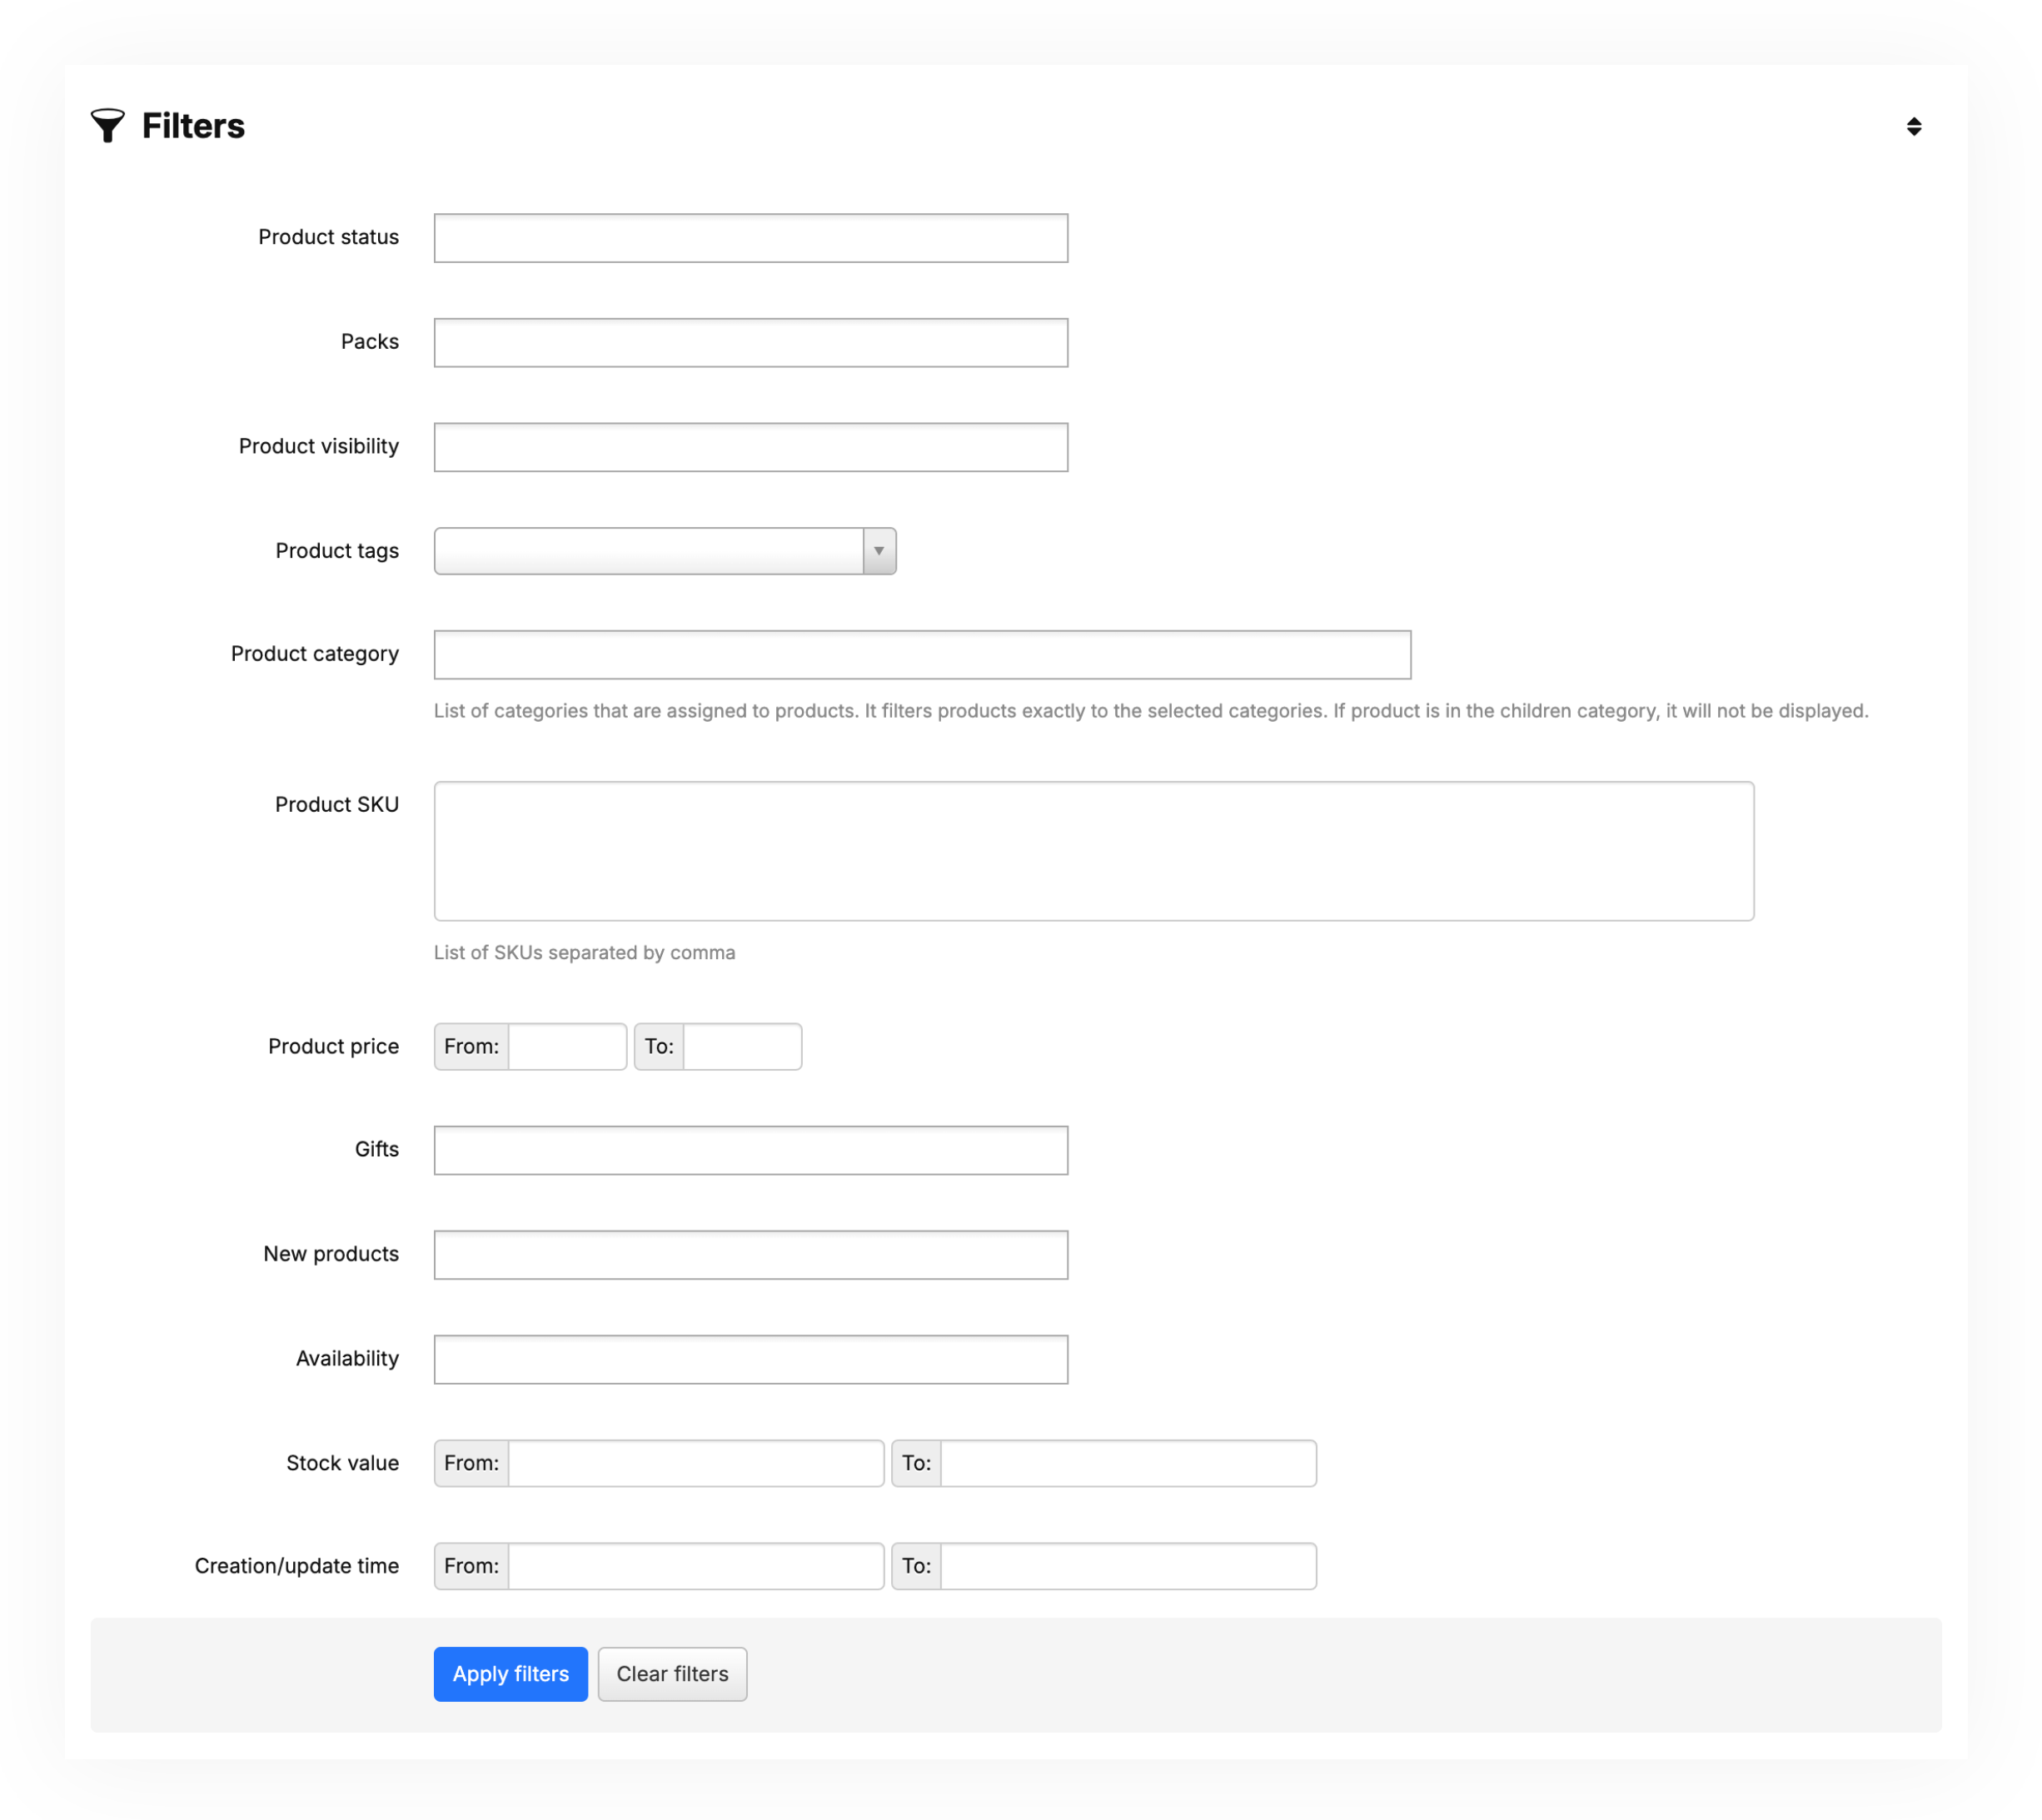
Task: Click the Product status selection field
Action: (750, 238)
